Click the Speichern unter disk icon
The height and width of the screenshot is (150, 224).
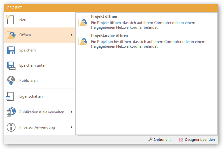click(11, 65)
